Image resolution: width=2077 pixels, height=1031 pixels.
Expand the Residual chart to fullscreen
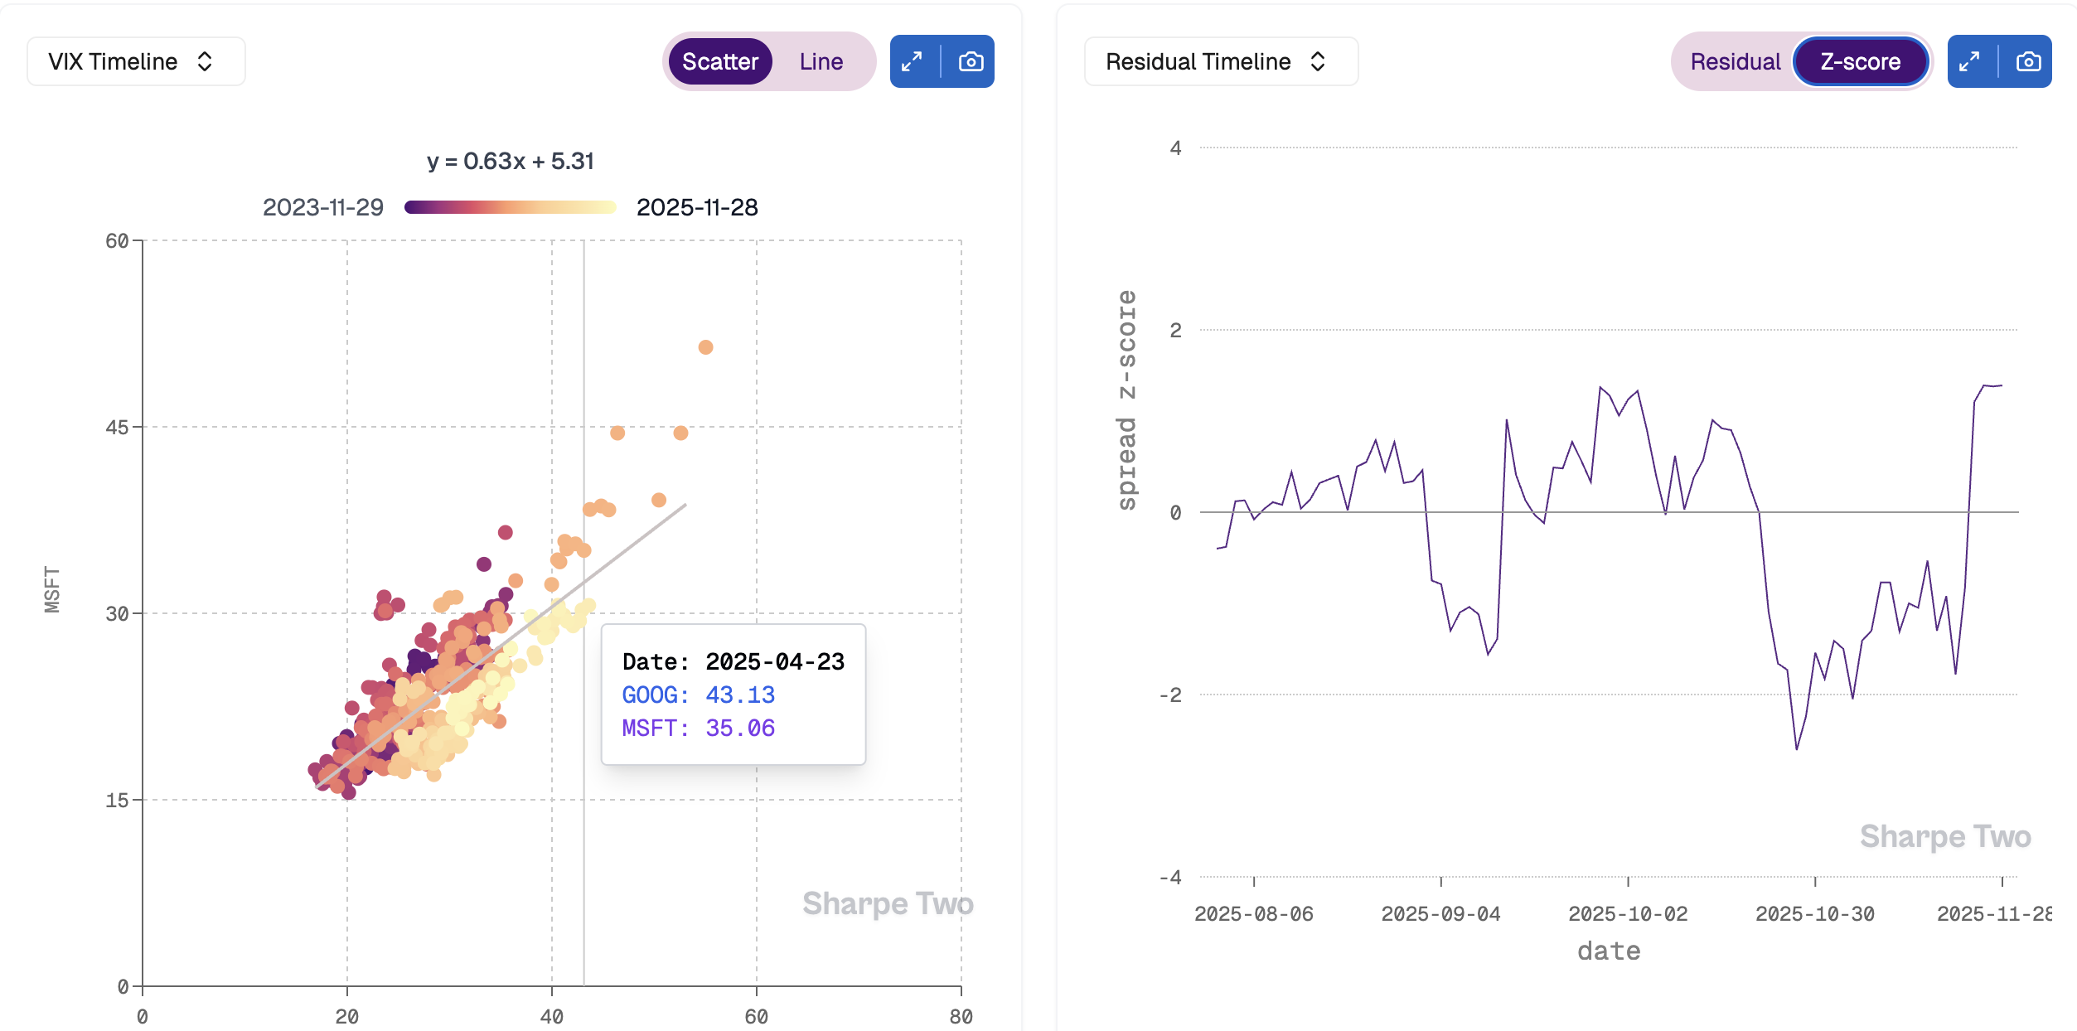(x=1970, y=61)
